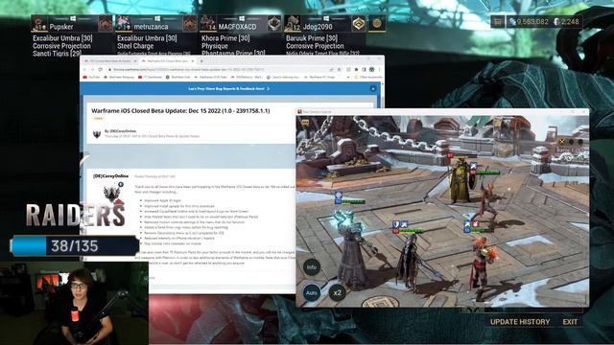Image resolution: width=614 pixels, height=345 pixels.
Task: Click Jdog2090's gold clan emblem icon
Action: point(359,24)
